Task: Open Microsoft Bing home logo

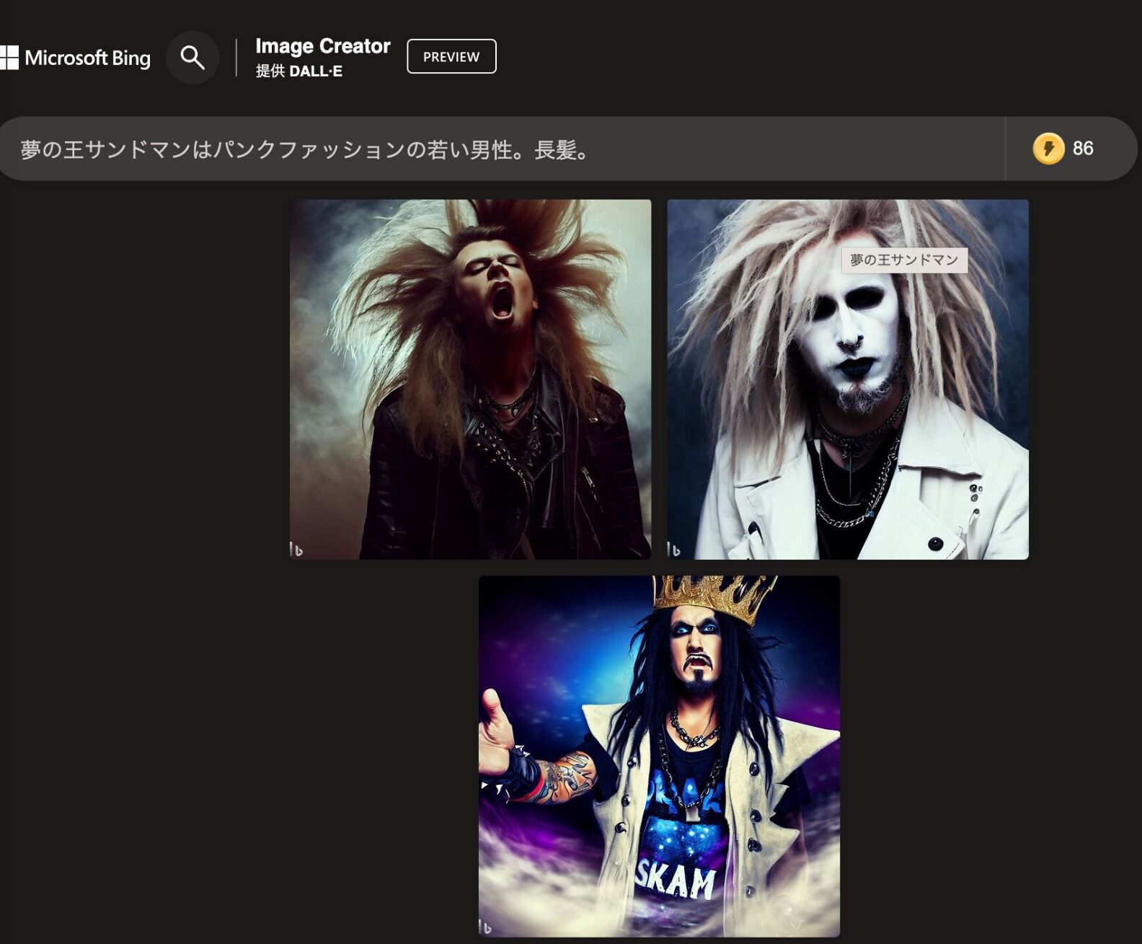Action: 75,58
